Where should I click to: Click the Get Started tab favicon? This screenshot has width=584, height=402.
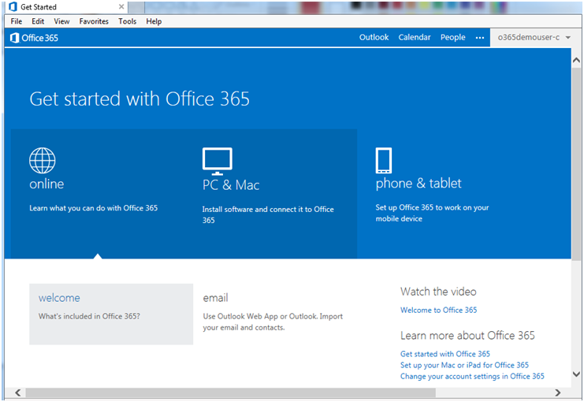click(x=13, y=7)
